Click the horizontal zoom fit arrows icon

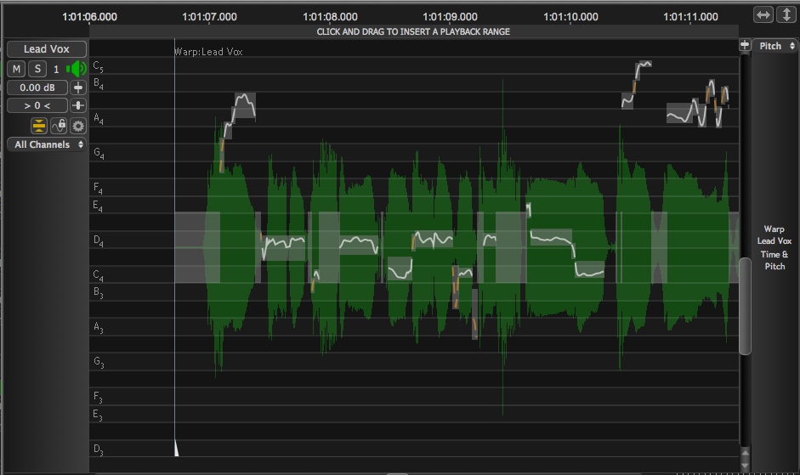coord(763,15)
